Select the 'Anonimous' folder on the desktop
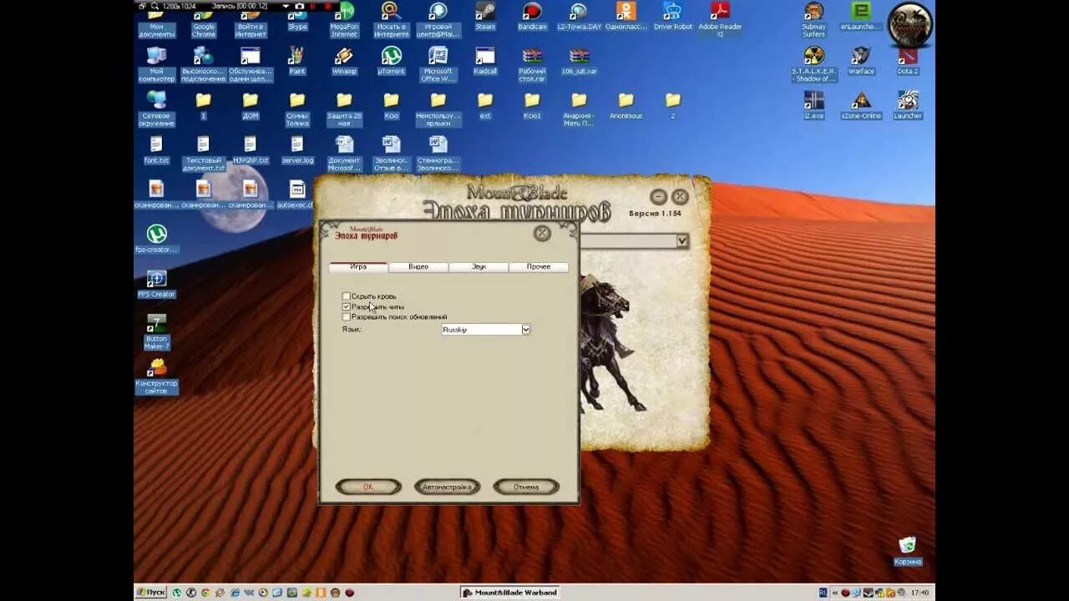Image resolution: width=1069 pixels, height=601 pixels. click(626, 105)
